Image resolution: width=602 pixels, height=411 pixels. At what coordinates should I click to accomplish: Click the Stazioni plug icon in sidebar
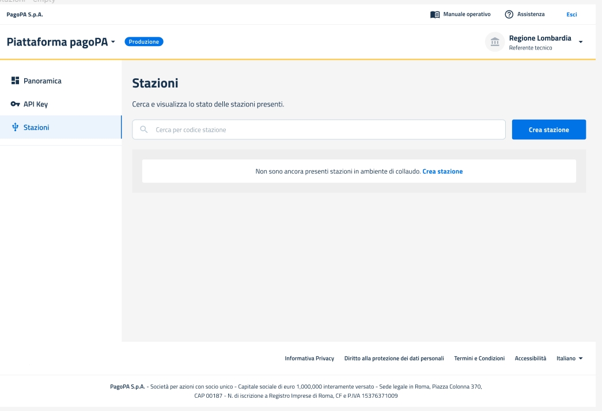pyautogui.click(x=16, y=127)
